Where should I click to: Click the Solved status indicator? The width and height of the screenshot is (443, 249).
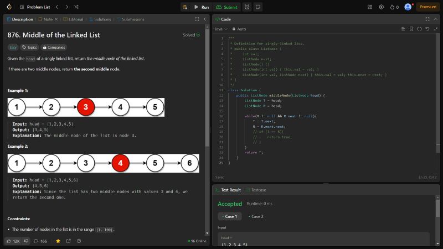click(x=192, y=35)
